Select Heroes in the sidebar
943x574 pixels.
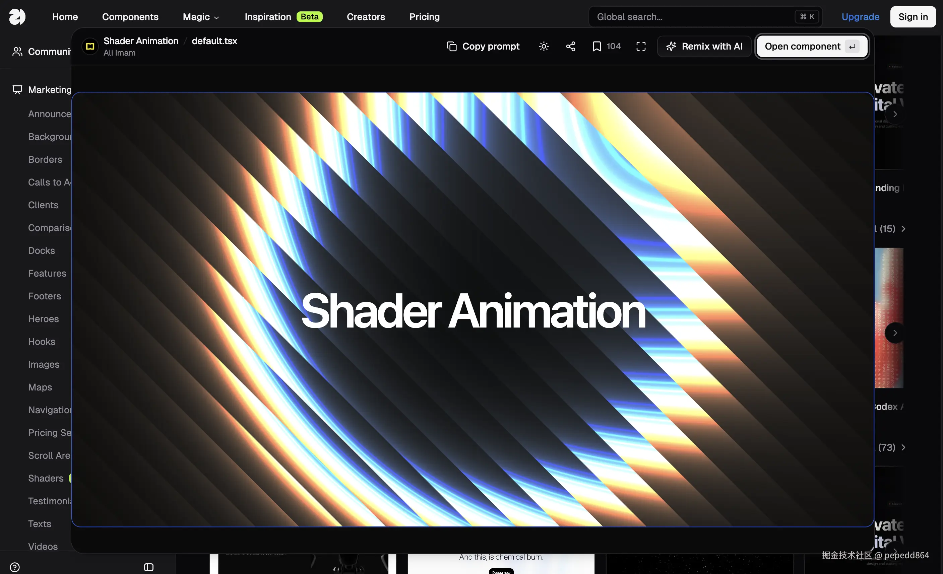(43, 319)
